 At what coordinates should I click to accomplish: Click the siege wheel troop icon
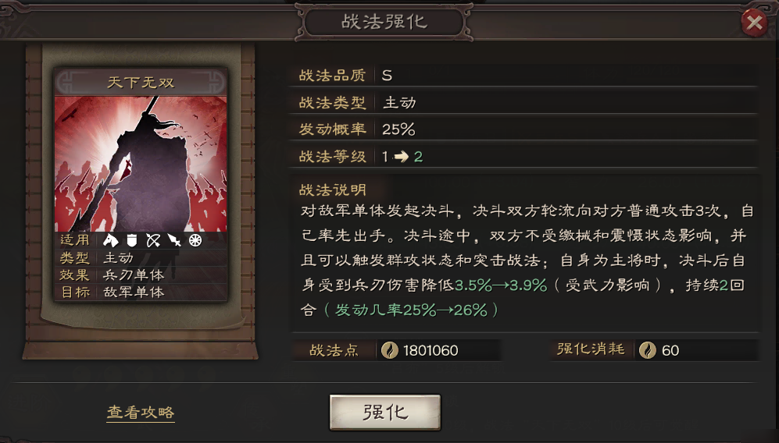(x=195, y=240)
